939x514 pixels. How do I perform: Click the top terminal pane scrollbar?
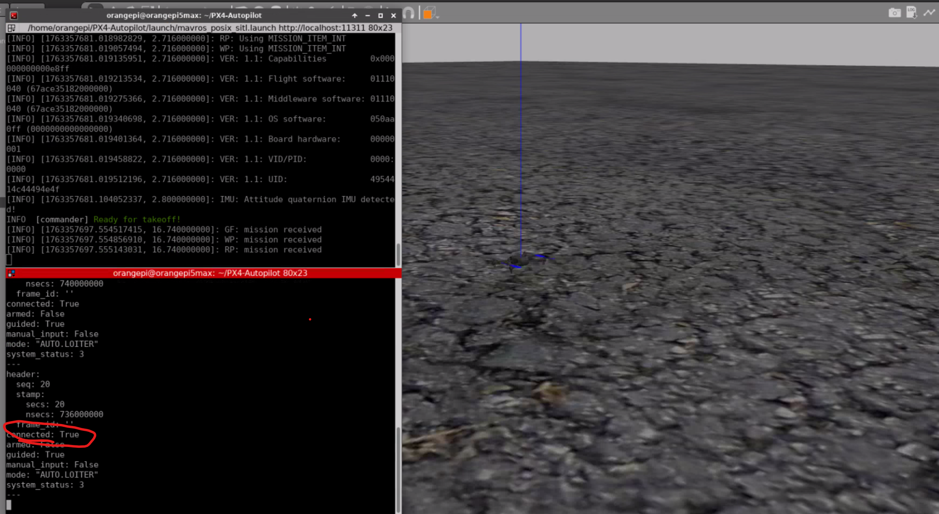pos(398,254)
